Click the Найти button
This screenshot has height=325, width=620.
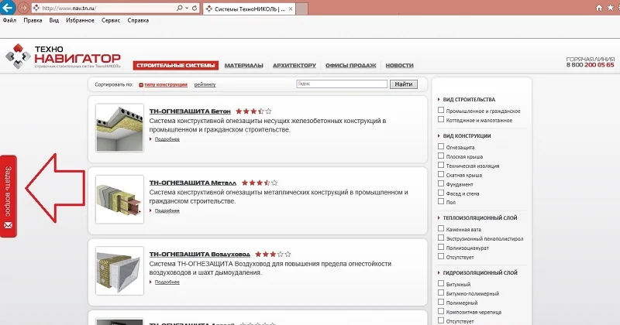(403, 84)
